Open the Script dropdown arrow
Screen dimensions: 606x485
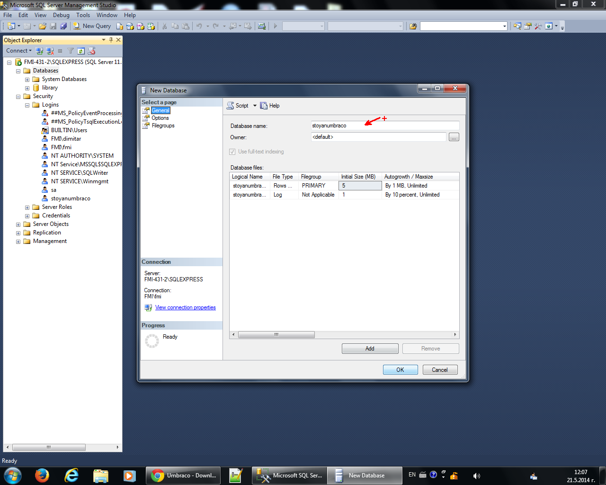(254, 106)
